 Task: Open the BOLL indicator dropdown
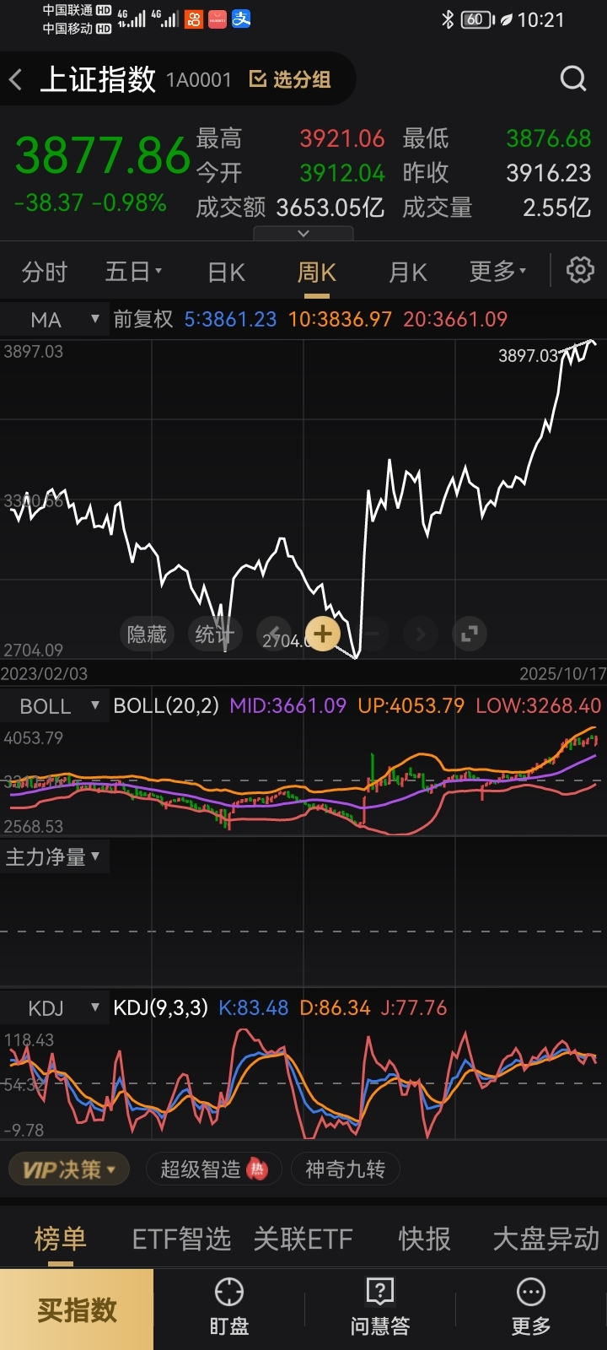pyautogui.click(x=55, y=706)
